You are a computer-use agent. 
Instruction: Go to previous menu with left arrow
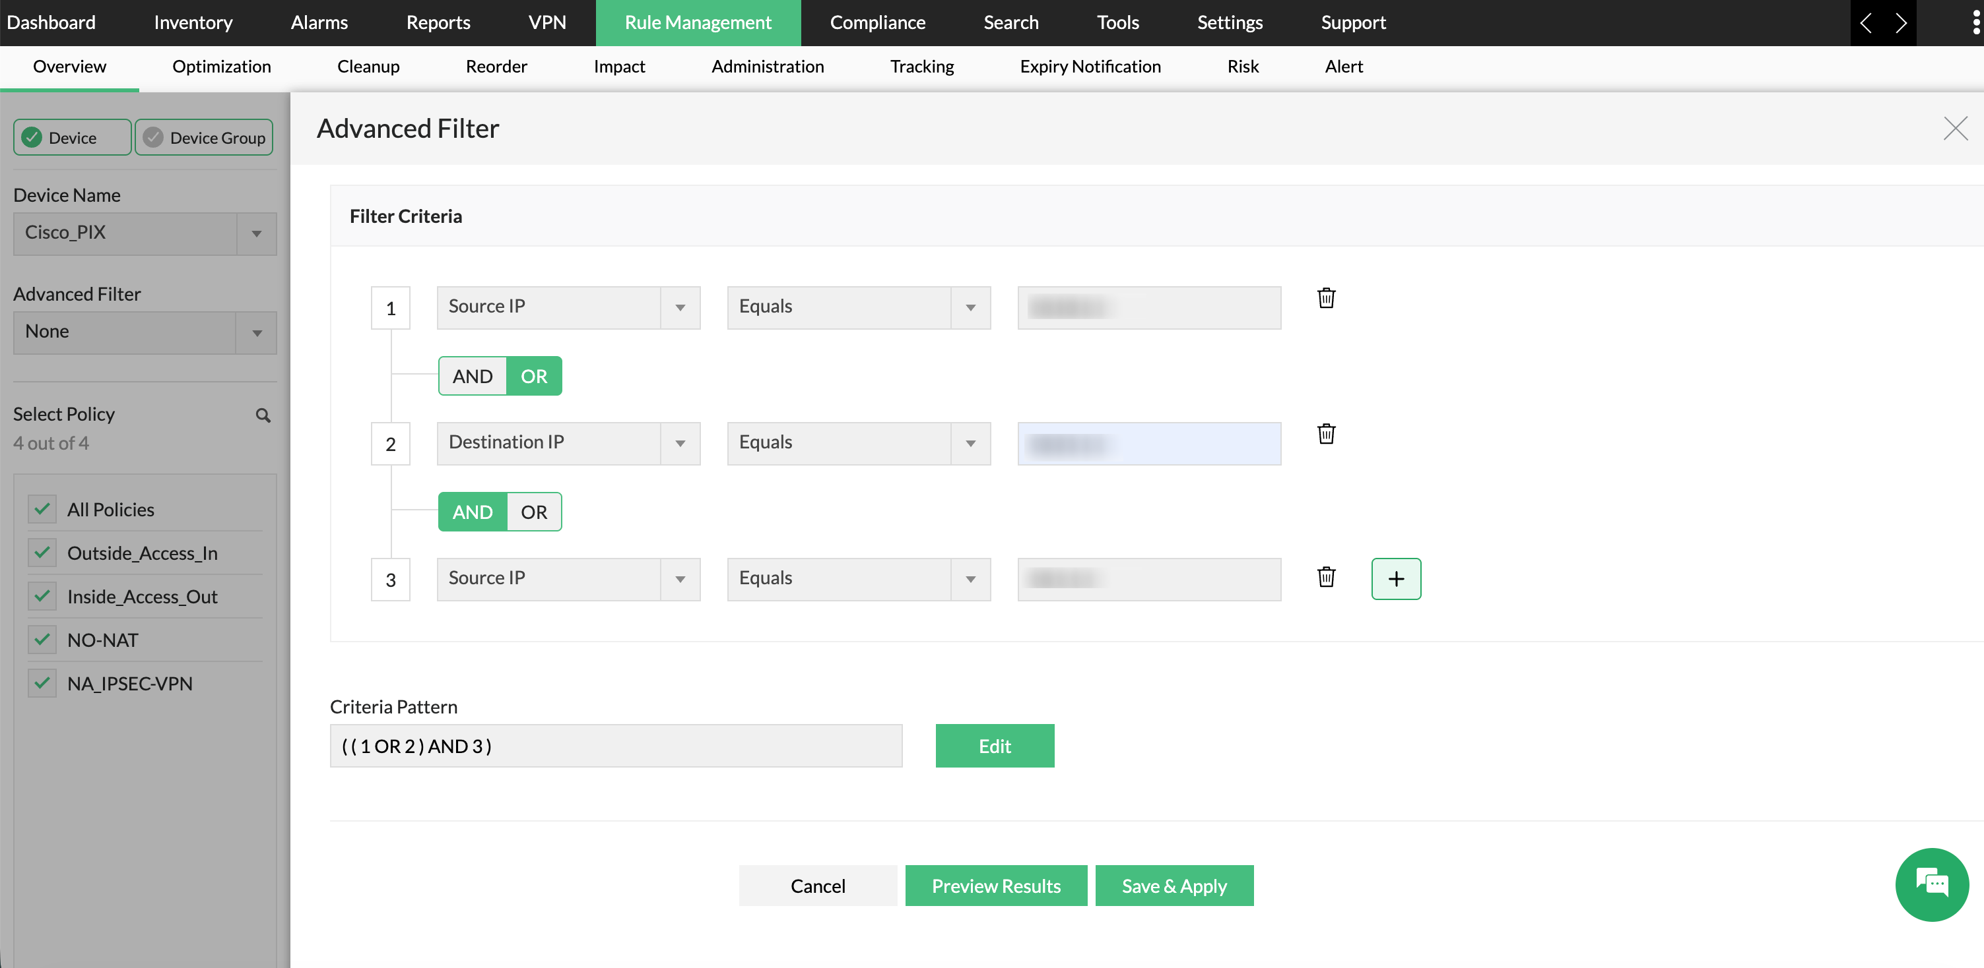pos(1865,23)
